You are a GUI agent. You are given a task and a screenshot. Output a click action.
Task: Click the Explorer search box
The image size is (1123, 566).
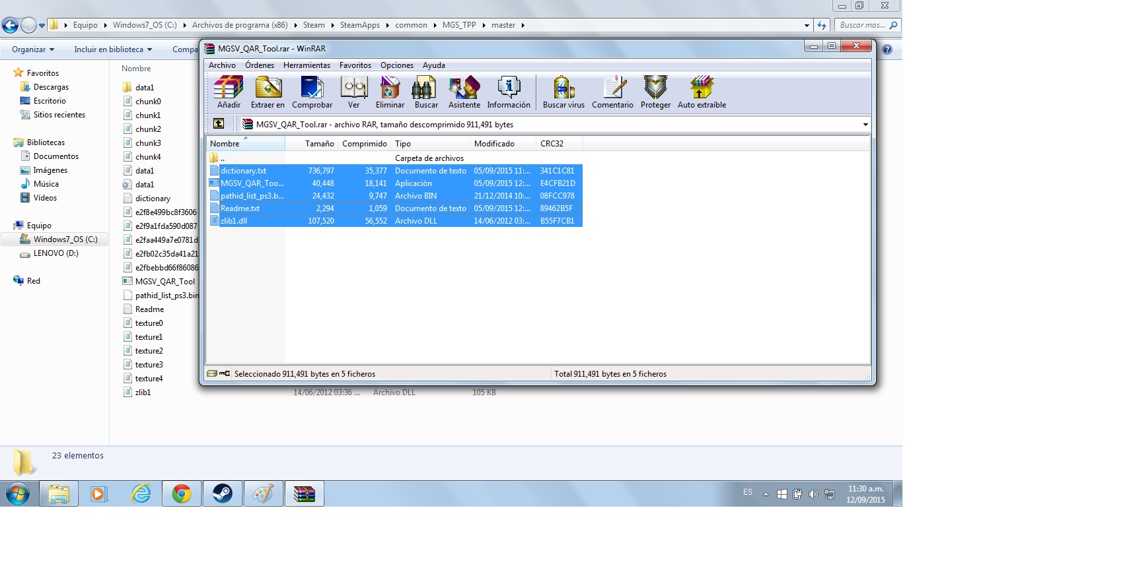(867, 25)
